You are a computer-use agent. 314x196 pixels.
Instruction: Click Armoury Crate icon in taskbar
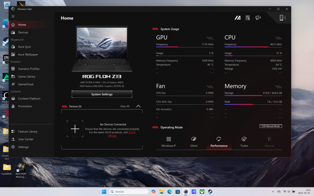coord(186,191)
